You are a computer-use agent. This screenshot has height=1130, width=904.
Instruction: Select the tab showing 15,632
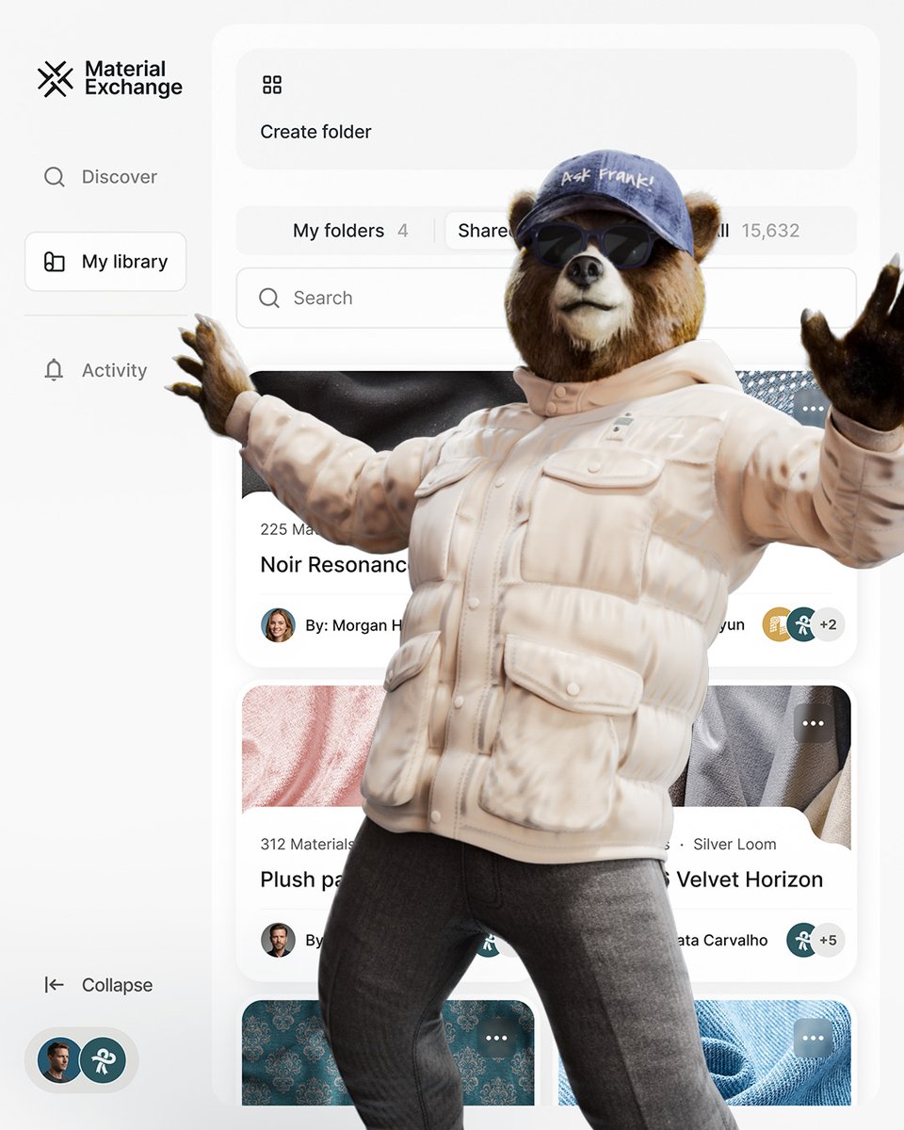click(758, 231)
